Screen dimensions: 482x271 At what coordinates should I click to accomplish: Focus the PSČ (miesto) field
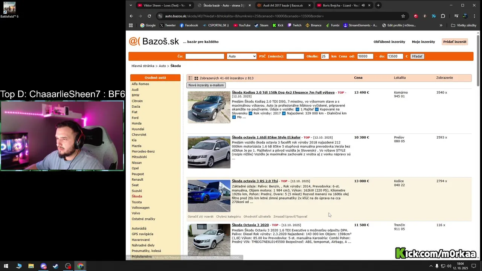click(295, 56)
